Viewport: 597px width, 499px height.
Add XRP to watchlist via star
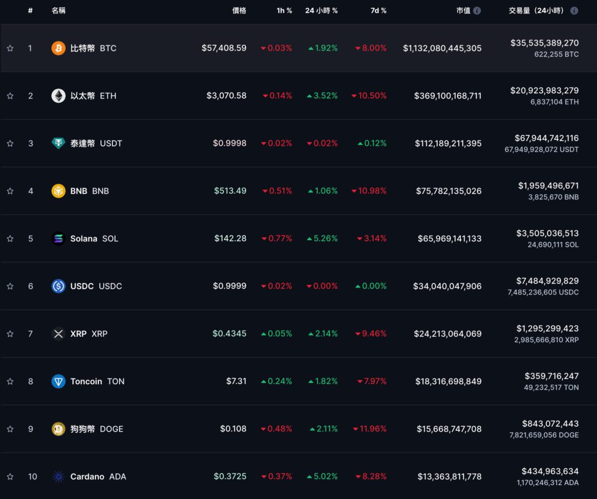pos(10,334)
